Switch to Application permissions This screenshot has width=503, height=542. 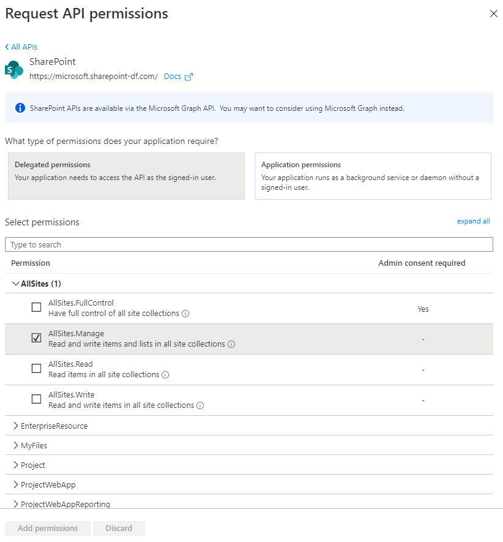point(372,176)
